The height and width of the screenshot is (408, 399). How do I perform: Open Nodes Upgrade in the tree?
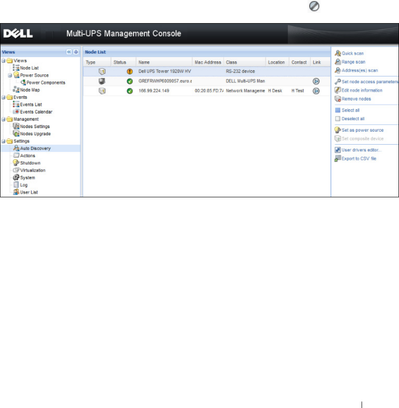36,134
